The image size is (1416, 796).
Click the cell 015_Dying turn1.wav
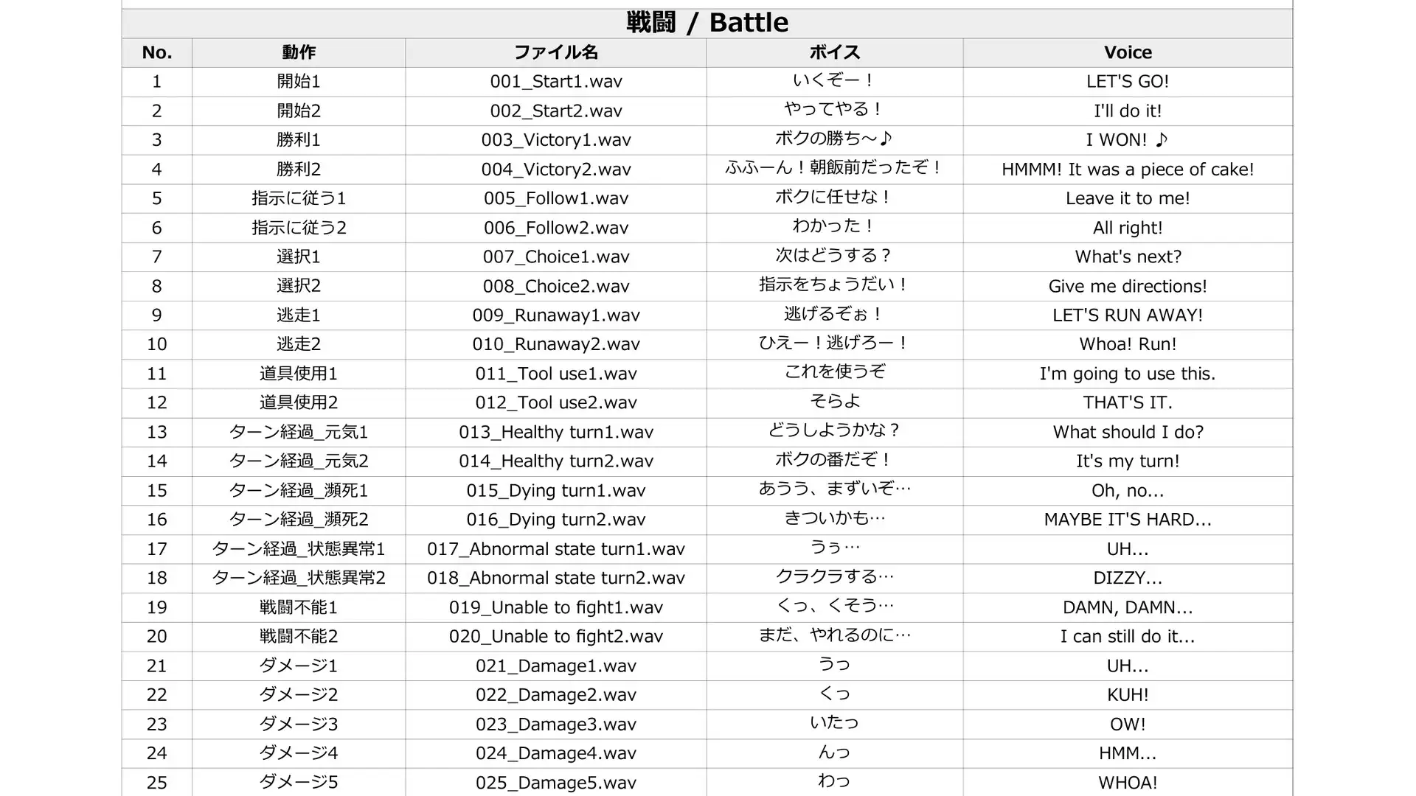pos(556,491)
